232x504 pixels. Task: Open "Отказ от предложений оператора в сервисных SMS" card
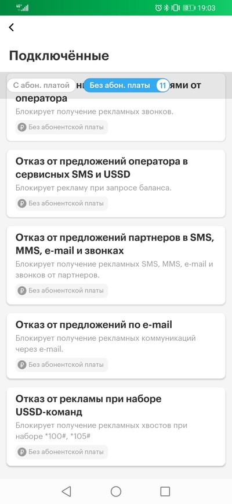[116, 183]
